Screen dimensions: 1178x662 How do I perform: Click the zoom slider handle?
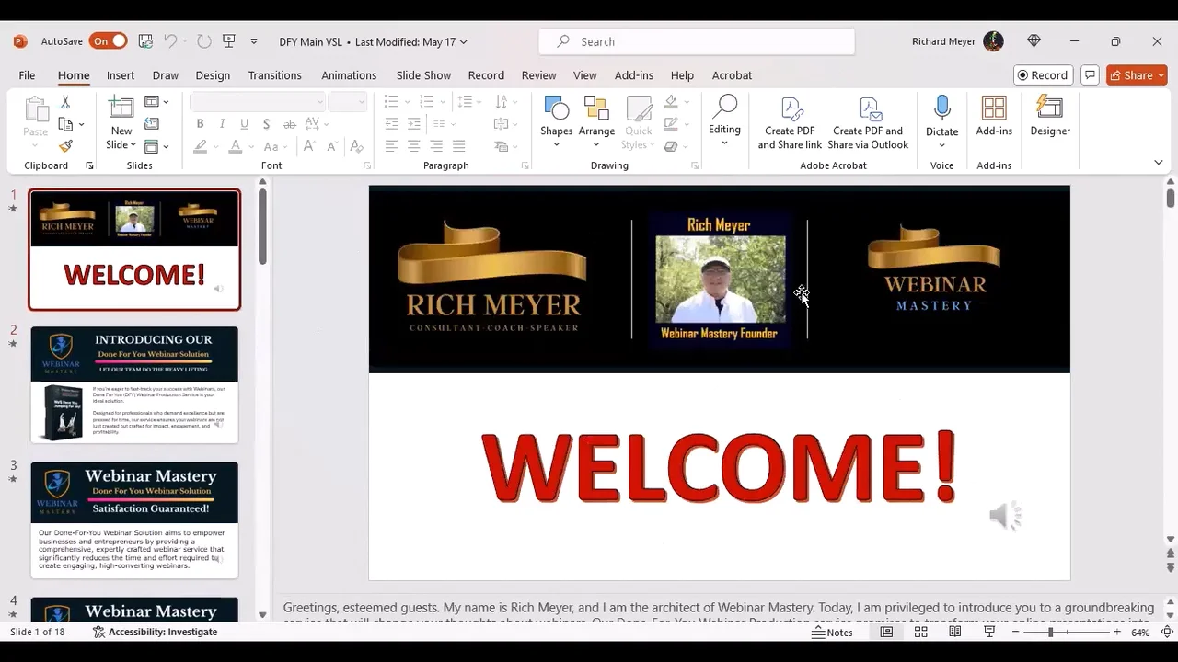pyautogui.click(x=1050, y=633)
